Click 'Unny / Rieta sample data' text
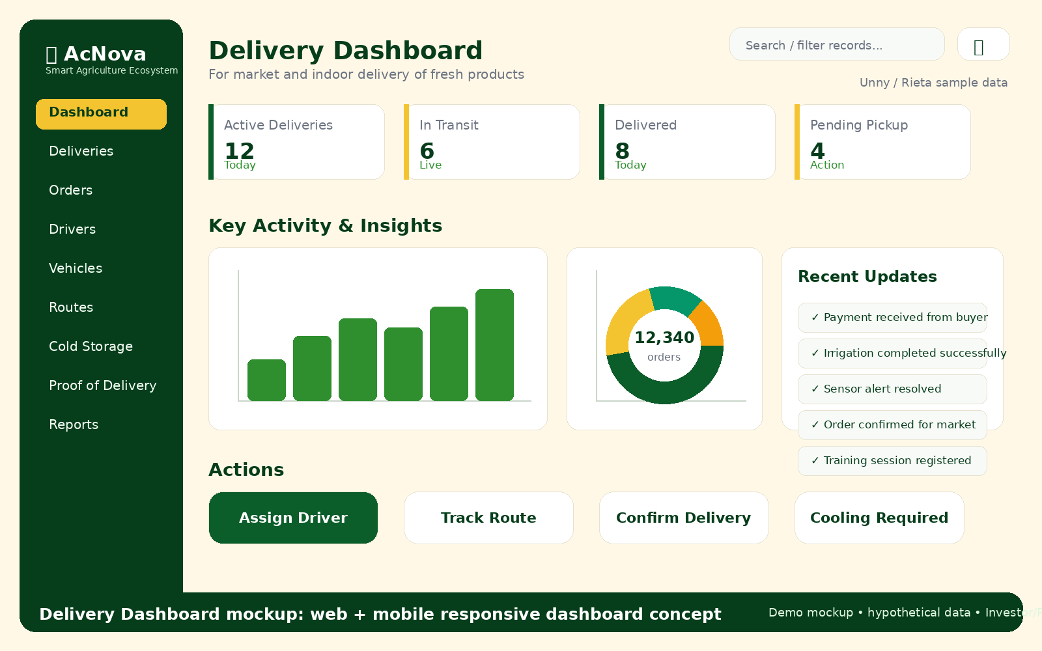1042x651 pixels. tap(933, 83)
